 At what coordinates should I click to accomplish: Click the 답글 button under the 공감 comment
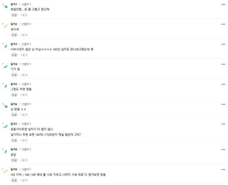tap(14, 160)
